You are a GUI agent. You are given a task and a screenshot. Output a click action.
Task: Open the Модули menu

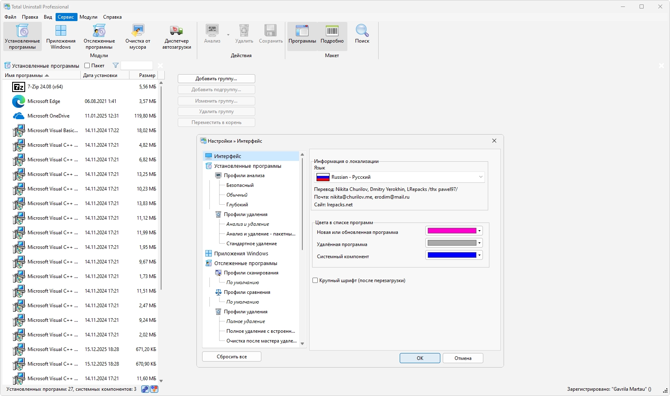coord(88,17)
